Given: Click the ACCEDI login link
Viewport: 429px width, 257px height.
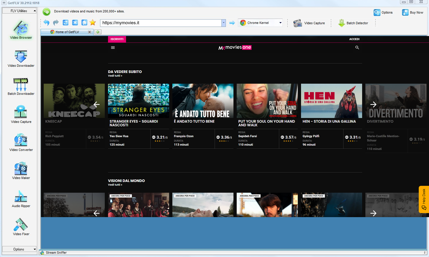Looking at the screenshot, I should pos(354,39).
